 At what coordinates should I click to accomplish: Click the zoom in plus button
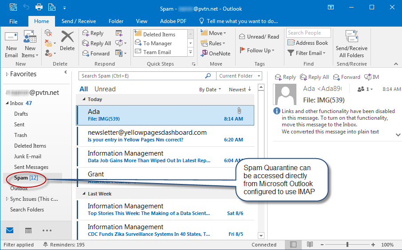[x=373, y=244]
